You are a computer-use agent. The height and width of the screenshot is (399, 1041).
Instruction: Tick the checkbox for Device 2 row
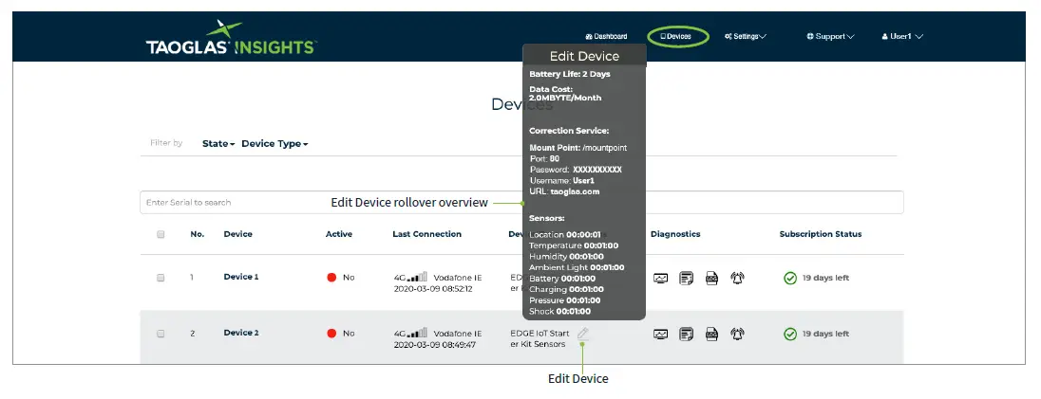[161, 334]
